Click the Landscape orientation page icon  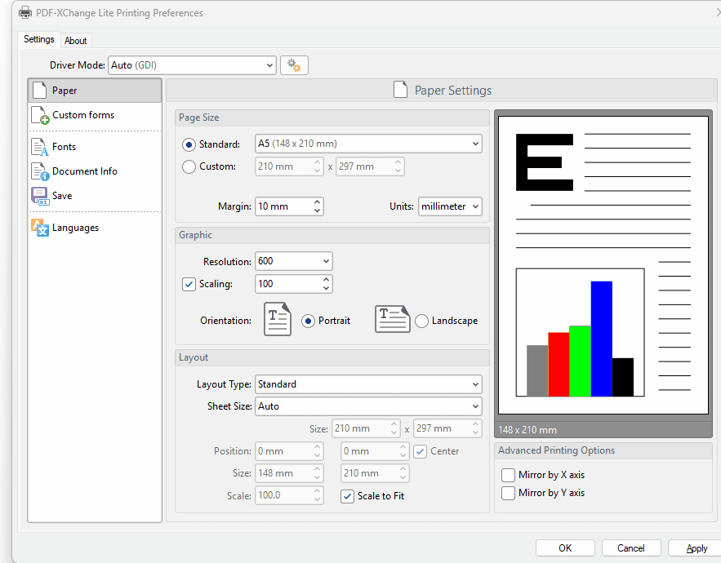[392, 319]
